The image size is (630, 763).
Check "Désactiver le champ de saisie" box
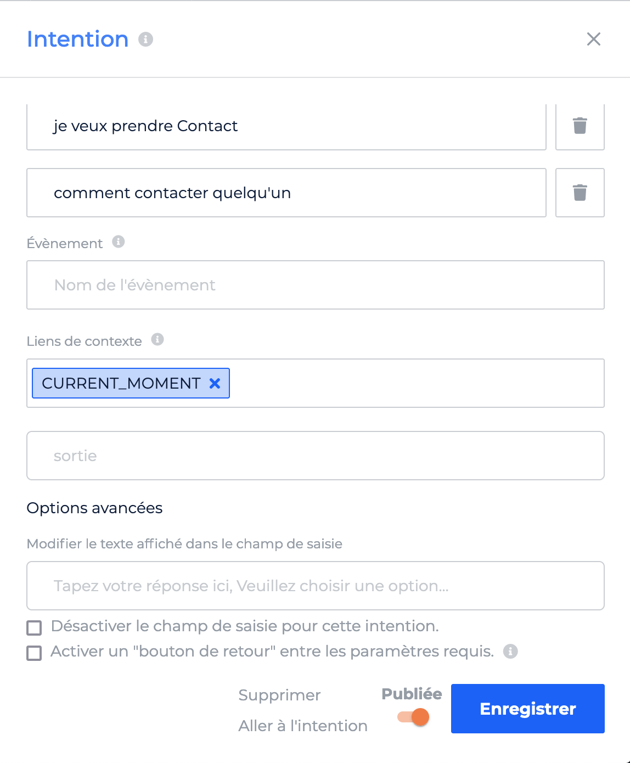(34, 627)
